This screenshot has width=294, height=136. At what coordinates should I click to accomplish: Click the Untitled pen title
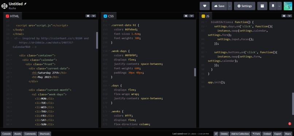16,4
